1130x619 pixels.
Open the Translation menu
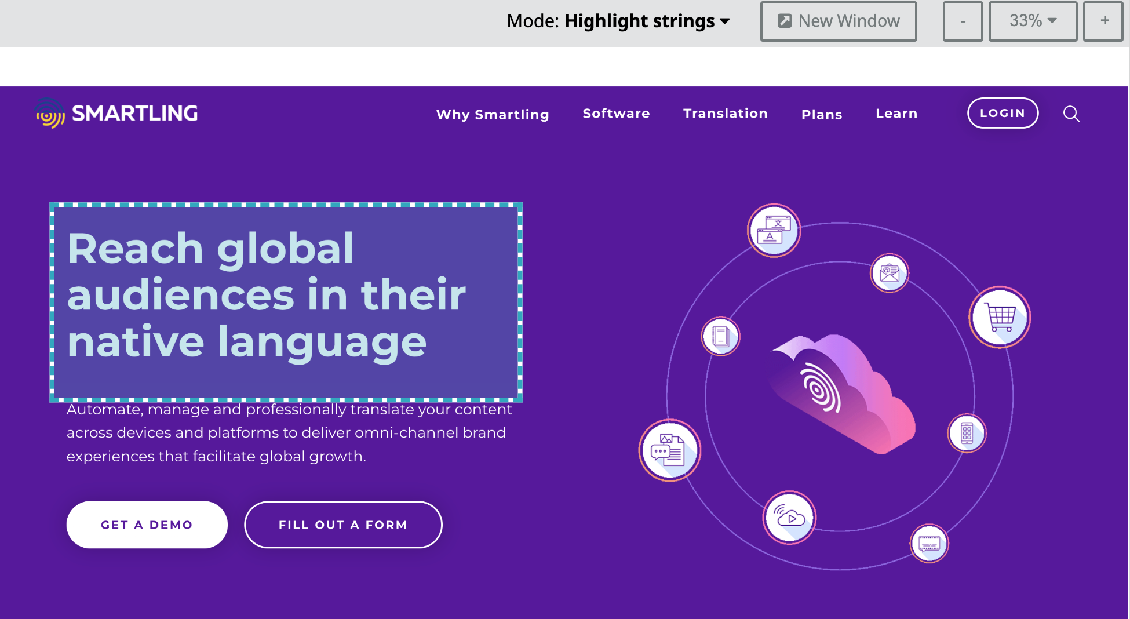coord(726,114)
